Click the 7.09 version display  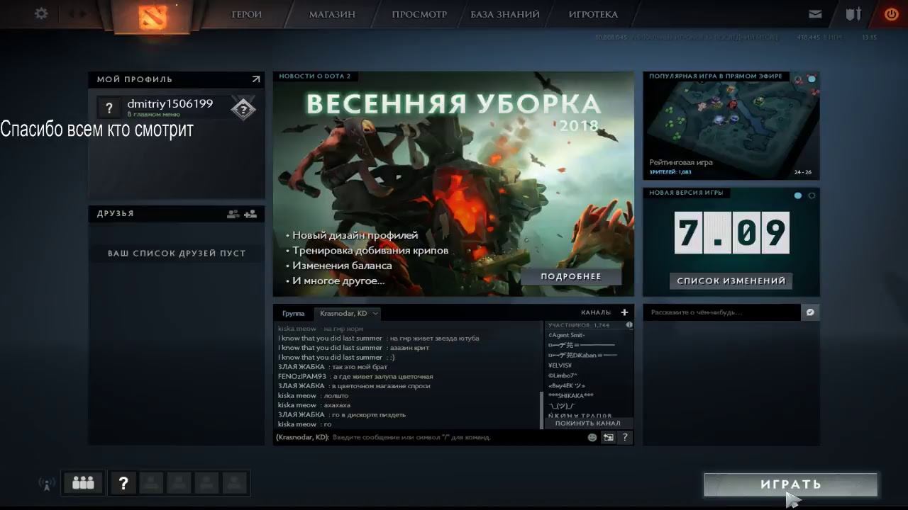pos(731,232)
